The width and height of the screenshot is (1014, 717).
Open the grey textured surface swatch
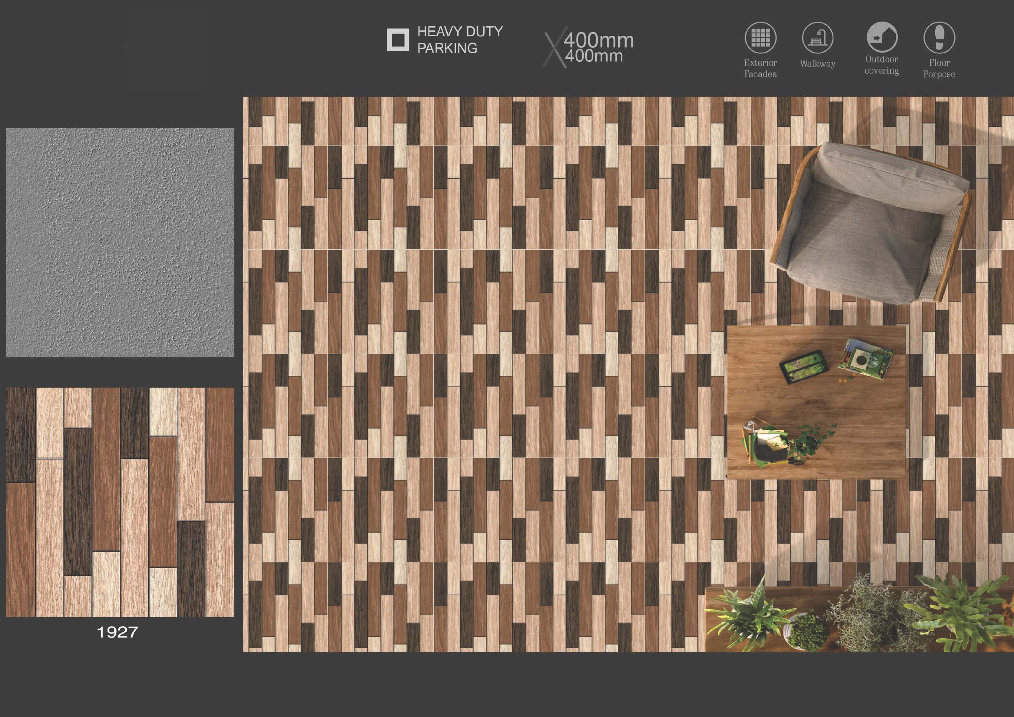pyautogui.click(x=120, y=242)
